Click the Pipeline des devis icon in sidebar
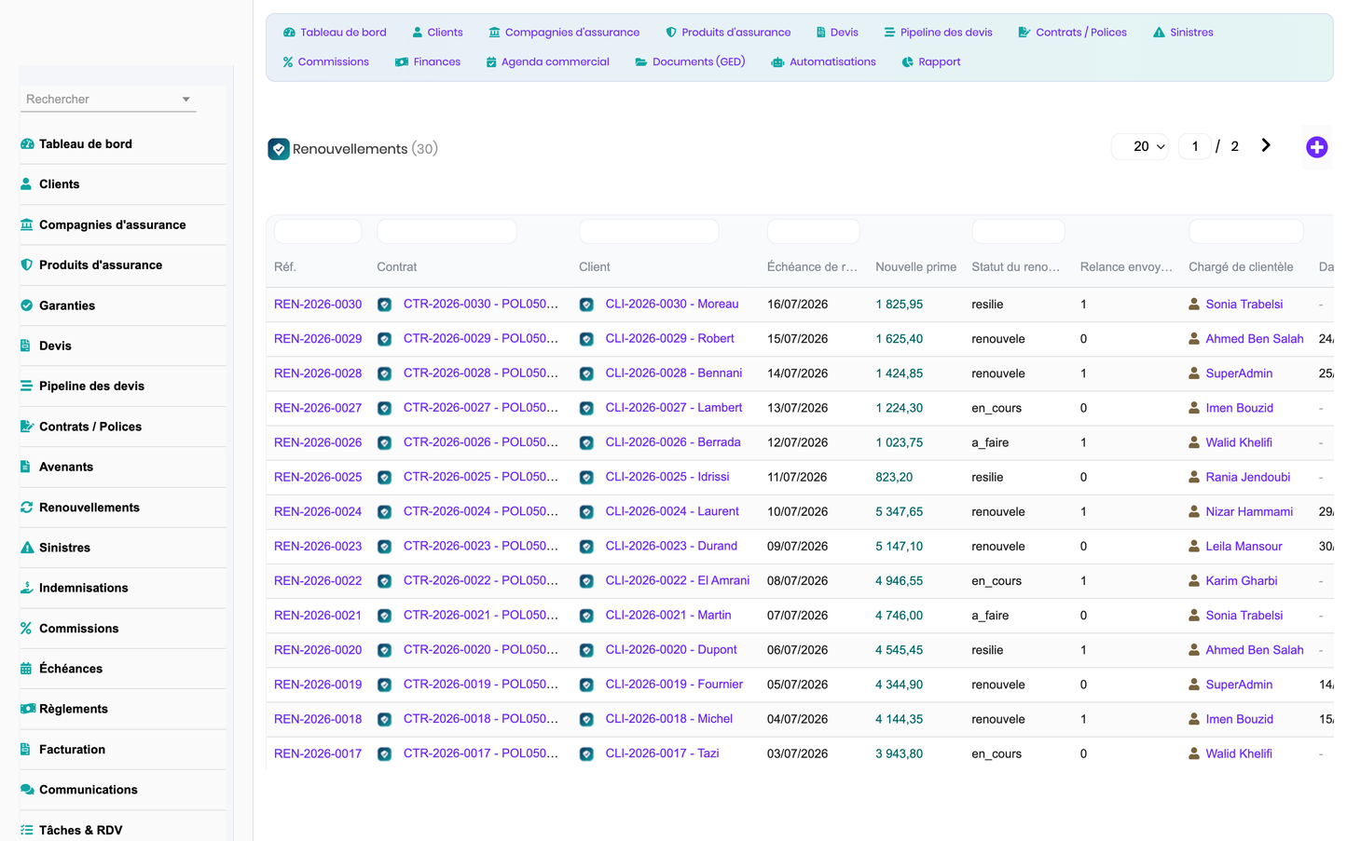 coord(26,387)
